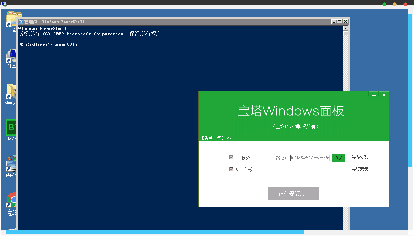Toggle the Web面板 checkbox

[x=231, y=169]
